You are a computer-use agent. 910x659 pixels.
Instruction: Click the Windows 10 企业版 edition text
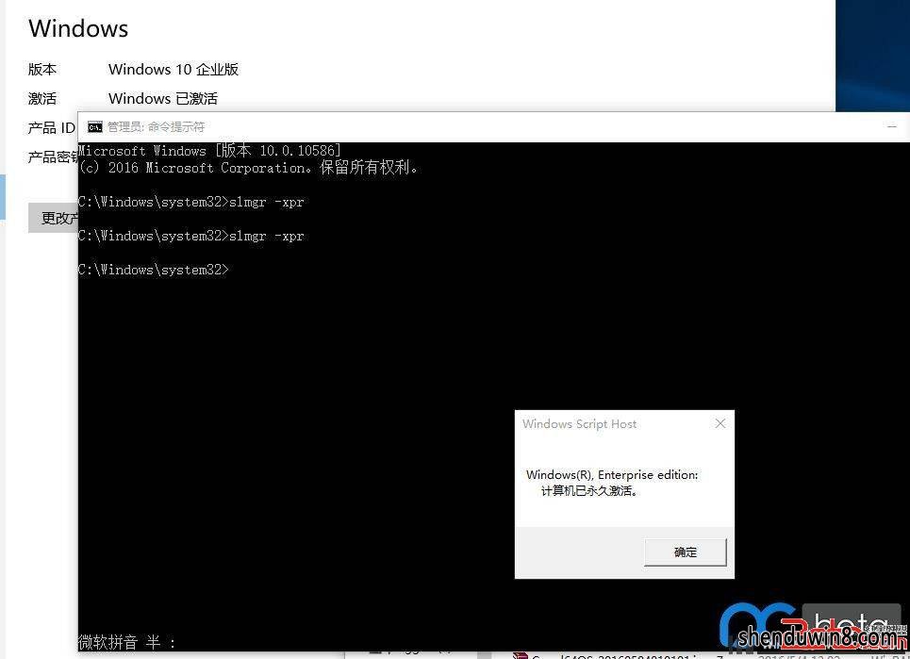174,70
